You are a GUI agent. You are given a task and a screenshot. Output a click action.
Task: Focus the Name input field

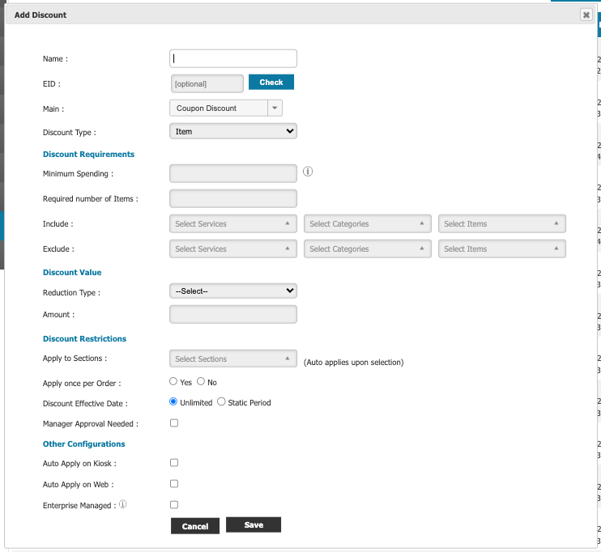(233, 58)
